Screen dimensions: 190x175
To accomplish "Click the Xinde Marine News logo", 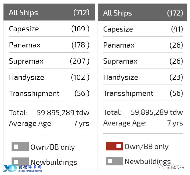I will pos(22,168).
